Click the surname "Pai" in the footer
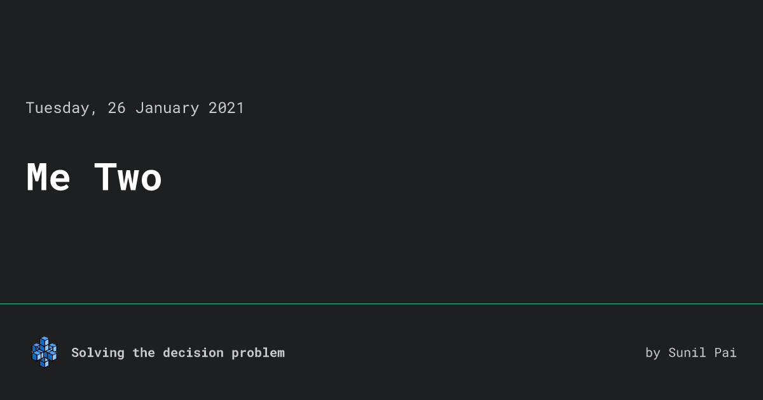This screenshot has height=400, width=763. tap(725, 353)
